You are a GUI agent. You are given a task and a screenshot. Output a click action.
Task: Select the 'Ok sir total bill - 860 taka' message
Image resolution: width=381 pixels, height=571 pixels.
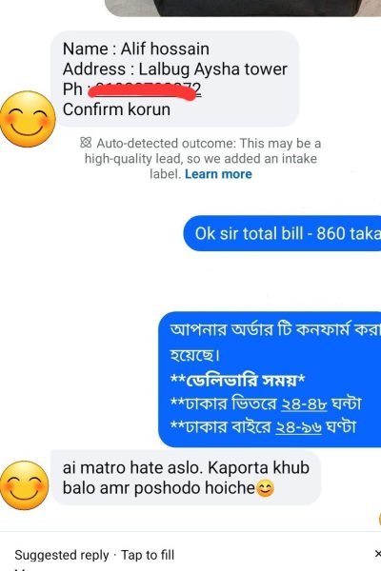(x=282, y=233)
